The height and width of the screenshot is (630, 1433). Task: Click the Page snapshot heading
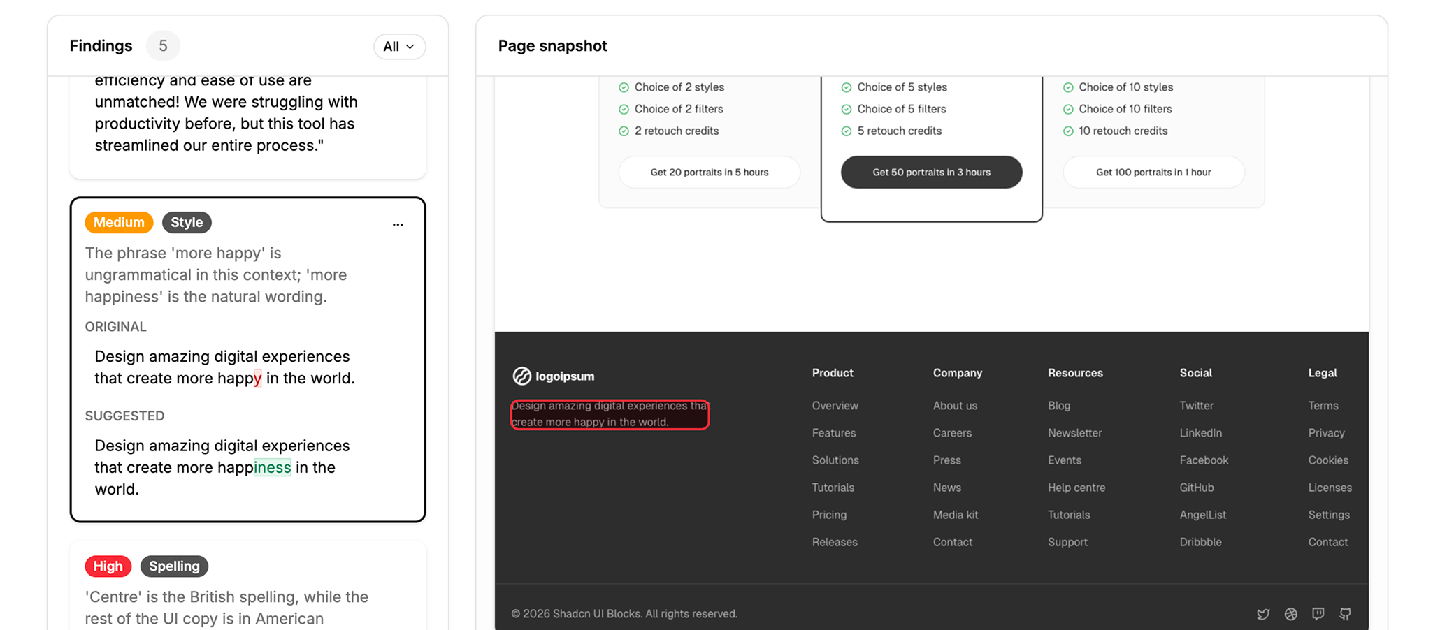click(x=552, y=46)
